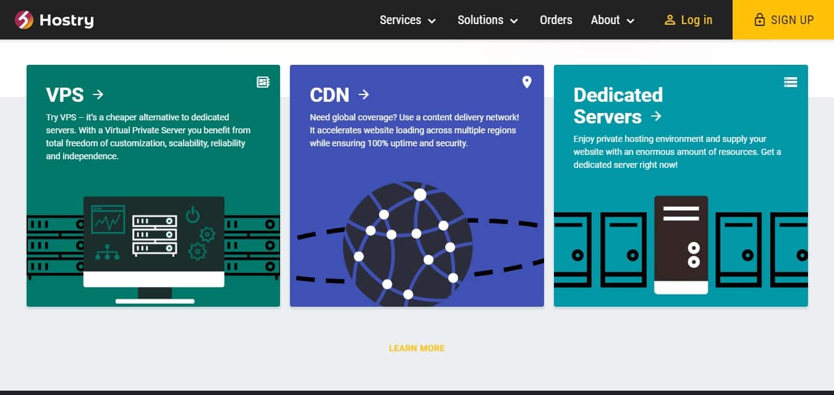Click the Hostry brand name
Screen dimensions: 834x395
[67, 20]
